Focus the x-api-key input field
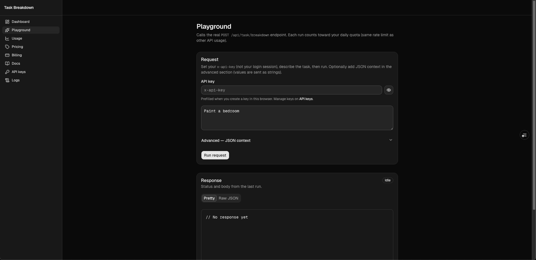536x260 pixels. pyautogui.click(x=291, y=90)
